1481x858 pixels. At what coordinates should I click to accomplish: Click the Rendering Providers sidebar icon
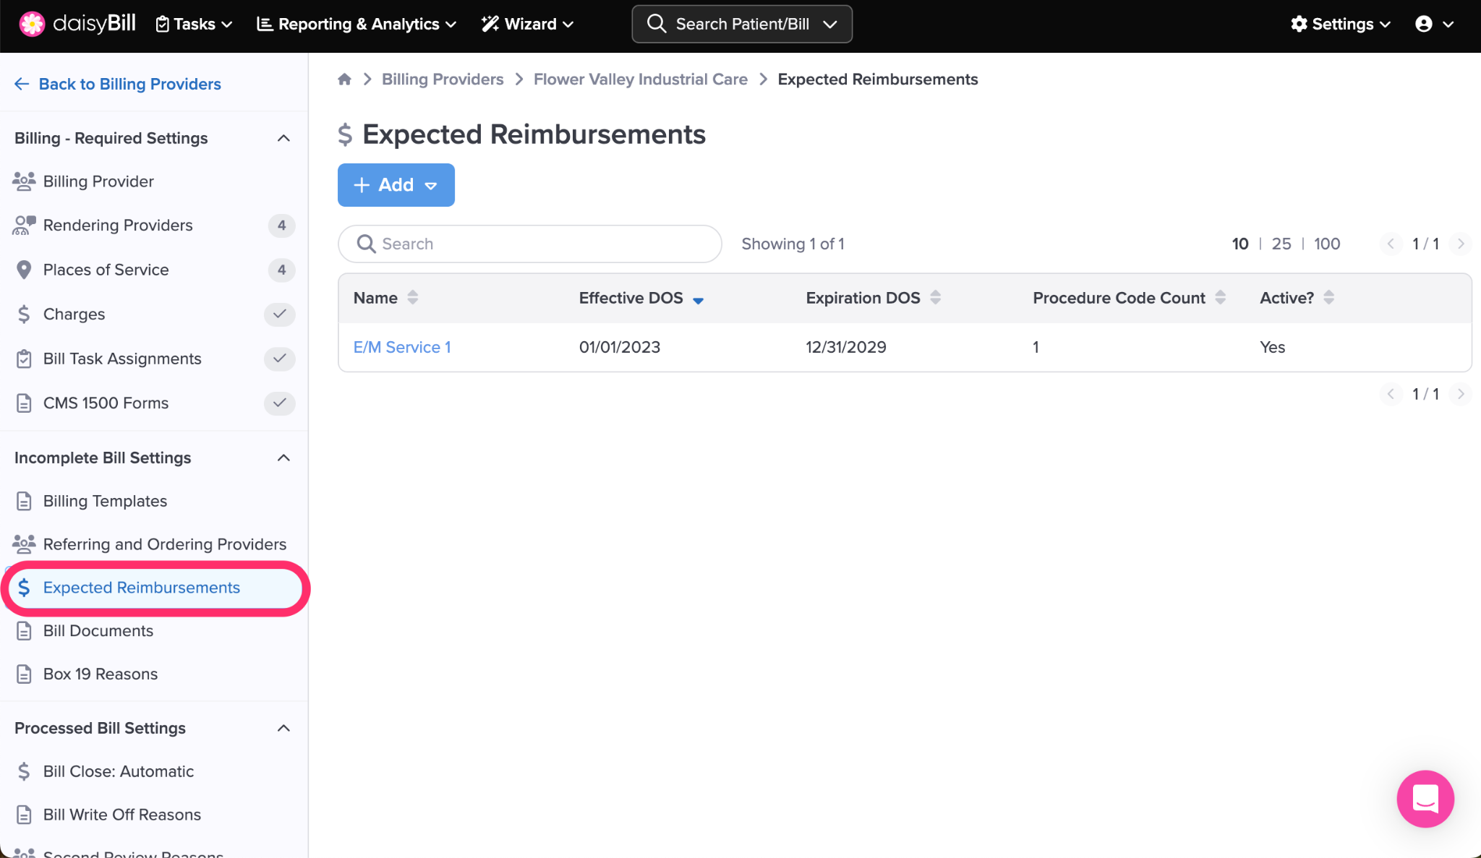pos(24,226)
